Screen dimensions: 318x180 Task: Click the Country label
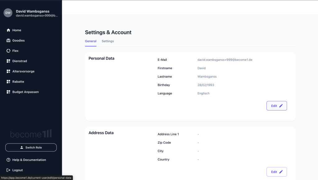(x=163, y=159)
